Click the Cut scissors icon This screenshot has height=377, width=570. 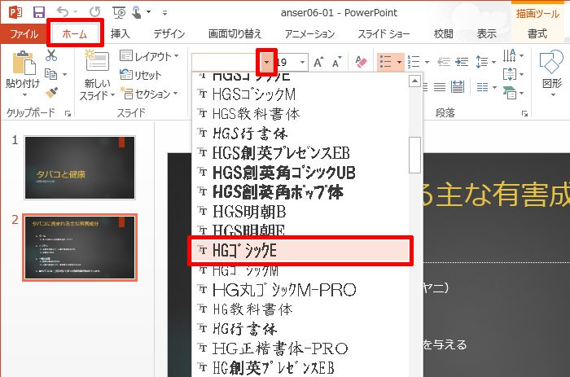(51, 55)
